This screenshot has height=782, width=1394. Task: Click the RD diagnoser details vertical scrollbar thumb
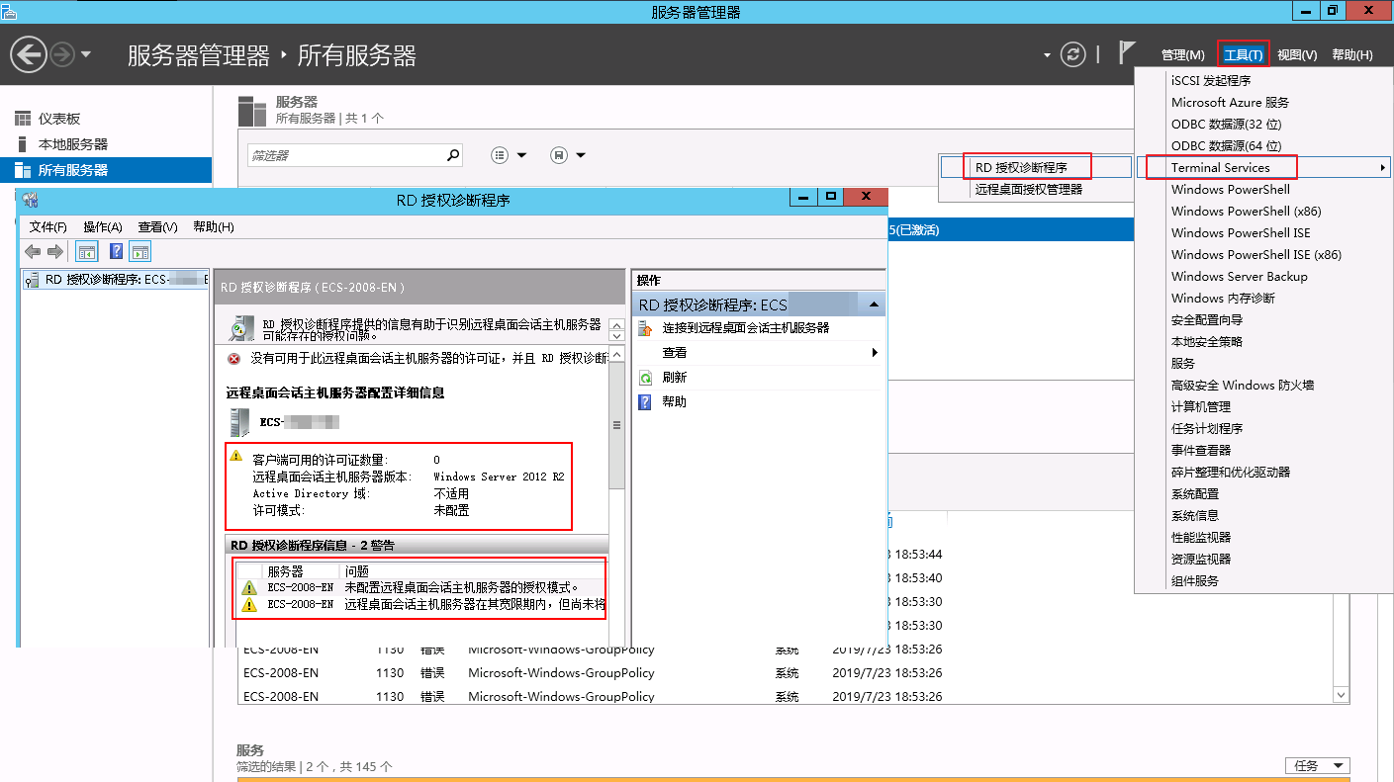point(617,426)
